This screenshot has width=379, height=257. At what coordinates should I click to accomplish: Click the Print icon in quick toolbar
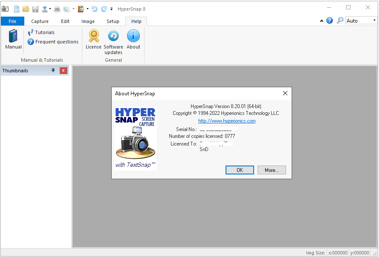[x=57, y=9]
